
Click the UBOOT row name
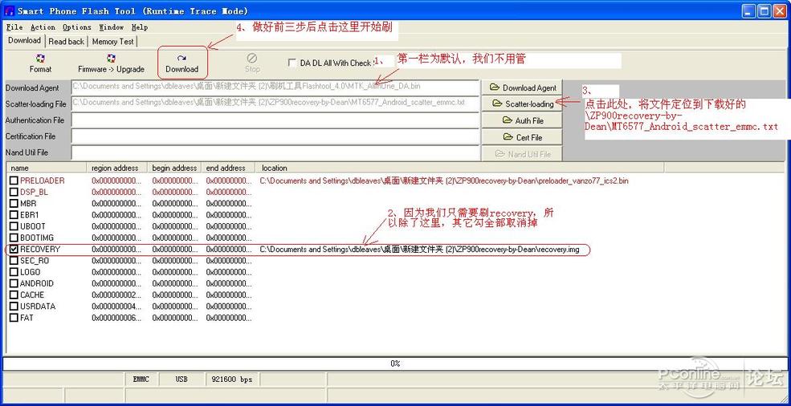pos(33,226)
